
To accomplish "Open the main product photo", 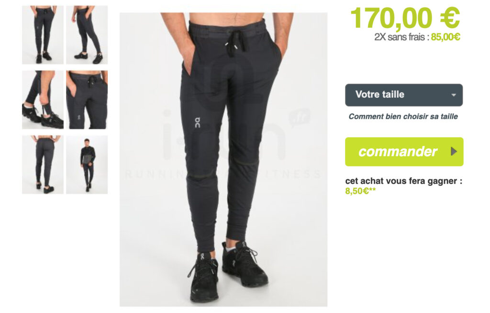I will [223, 159].
